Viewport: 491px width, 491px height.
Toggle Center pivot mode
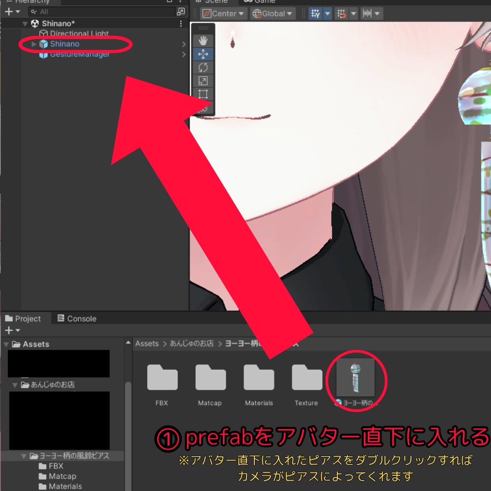(x=223, y=13)
